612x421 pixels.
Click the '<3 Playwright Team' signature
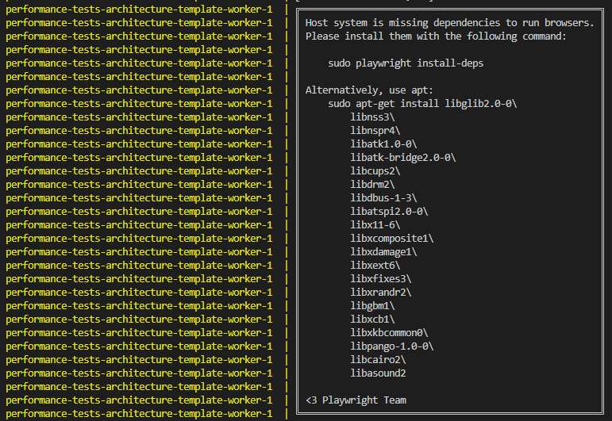[356, 400]
